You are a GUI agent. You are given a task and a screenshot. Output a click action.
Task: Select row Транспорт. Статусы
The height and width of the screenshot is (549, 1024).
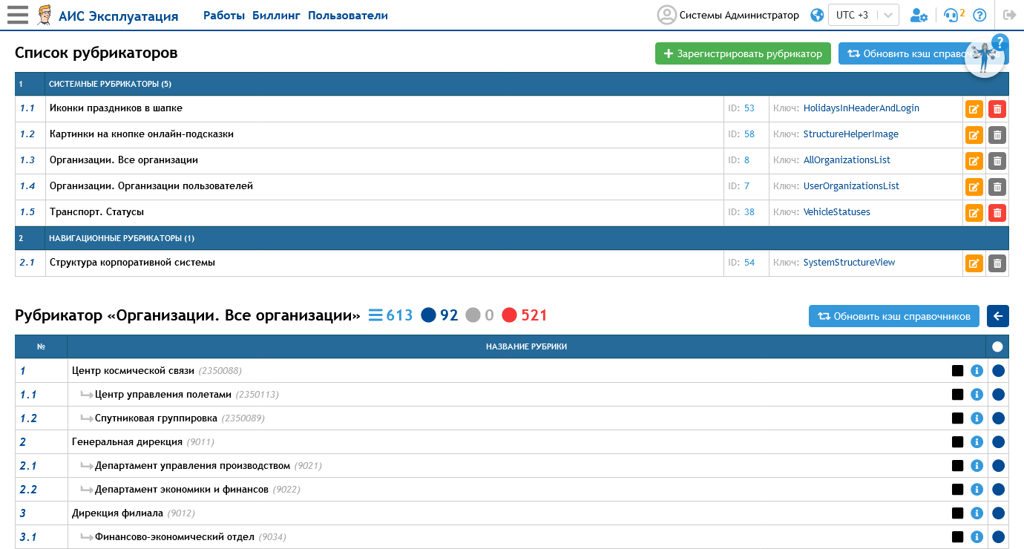[512, 213]
